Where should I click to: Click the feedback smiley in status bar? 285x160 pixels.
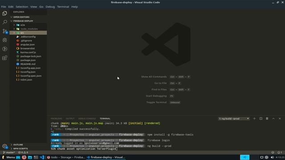click(x=273, y=152)
